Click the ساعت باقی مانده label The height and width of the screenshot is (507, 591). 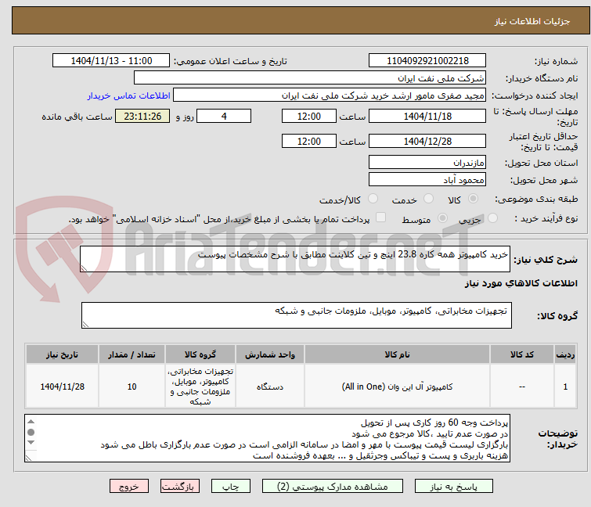tap(77, 117)
